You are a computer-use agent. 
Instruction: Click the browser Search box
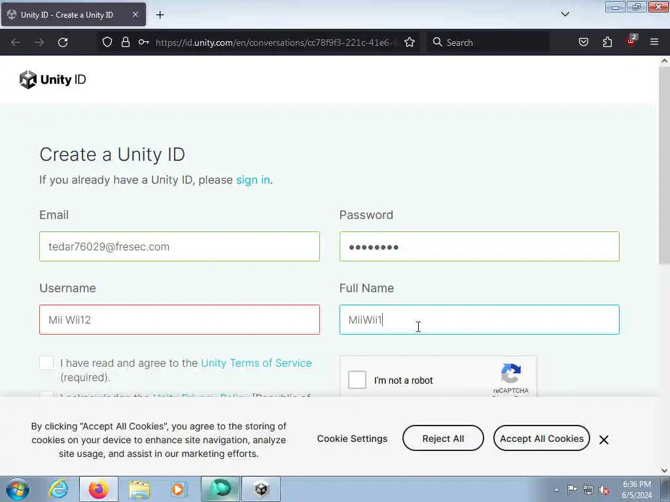[x=488, y=42]
